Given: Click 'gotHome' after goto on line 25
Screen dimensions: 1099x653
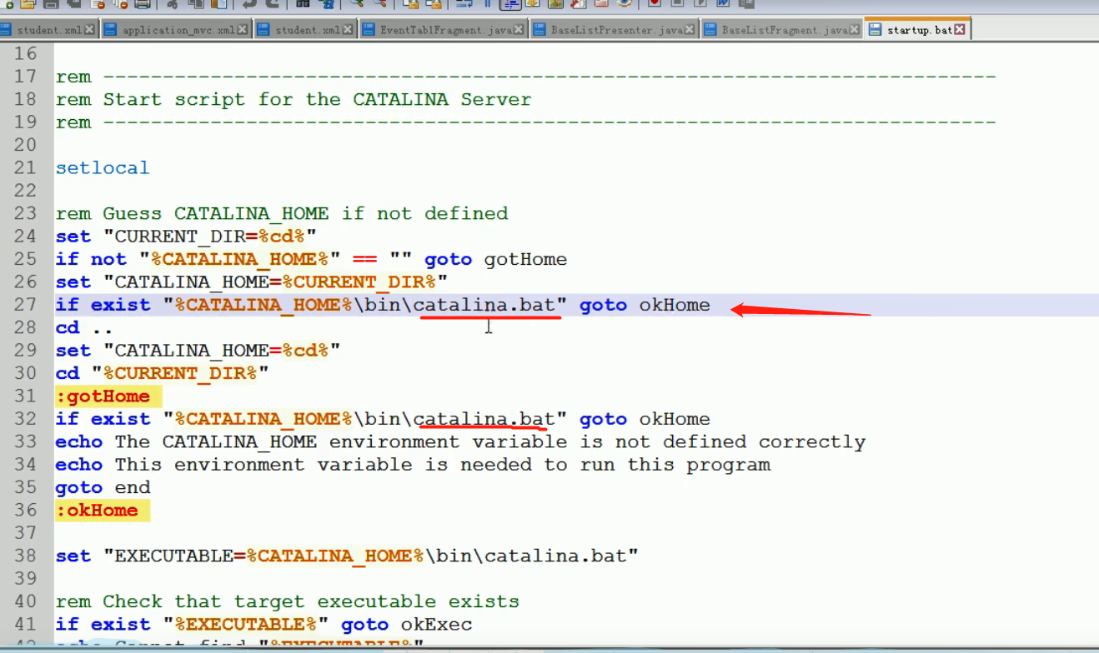Looking at the screenshot, I should 525,259.
